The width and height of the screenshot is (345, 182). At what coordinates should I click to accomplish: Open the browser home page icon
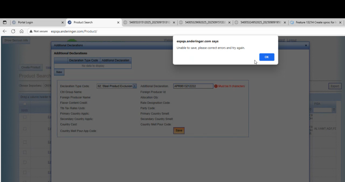pyautogui.click(x=22, y=31)
